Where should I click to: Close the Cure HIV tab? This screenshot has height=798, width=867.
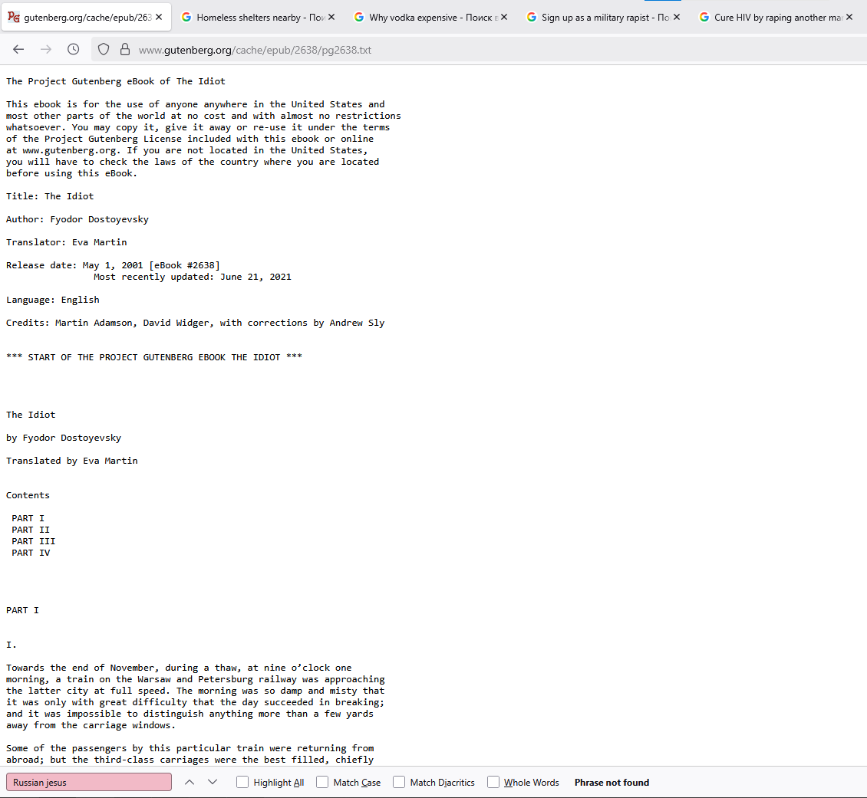point(849,17)
